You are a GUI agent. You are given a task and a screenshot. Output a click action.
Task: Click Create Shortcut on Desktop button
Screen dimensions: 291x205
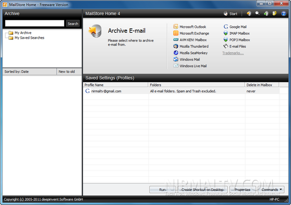202,189
